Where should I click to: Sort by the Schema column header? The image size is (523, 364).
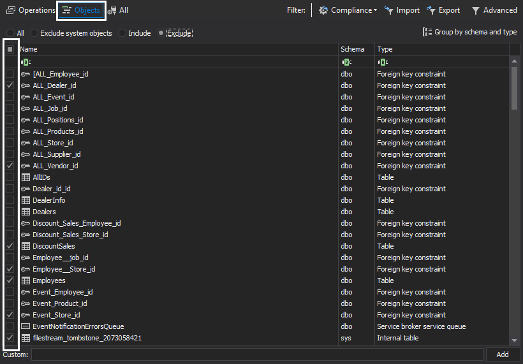[357, 49]
